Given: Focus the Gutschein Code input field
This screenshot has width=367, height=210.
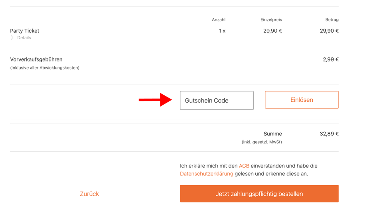Looking at the screenshot, I should coord(217,101).
